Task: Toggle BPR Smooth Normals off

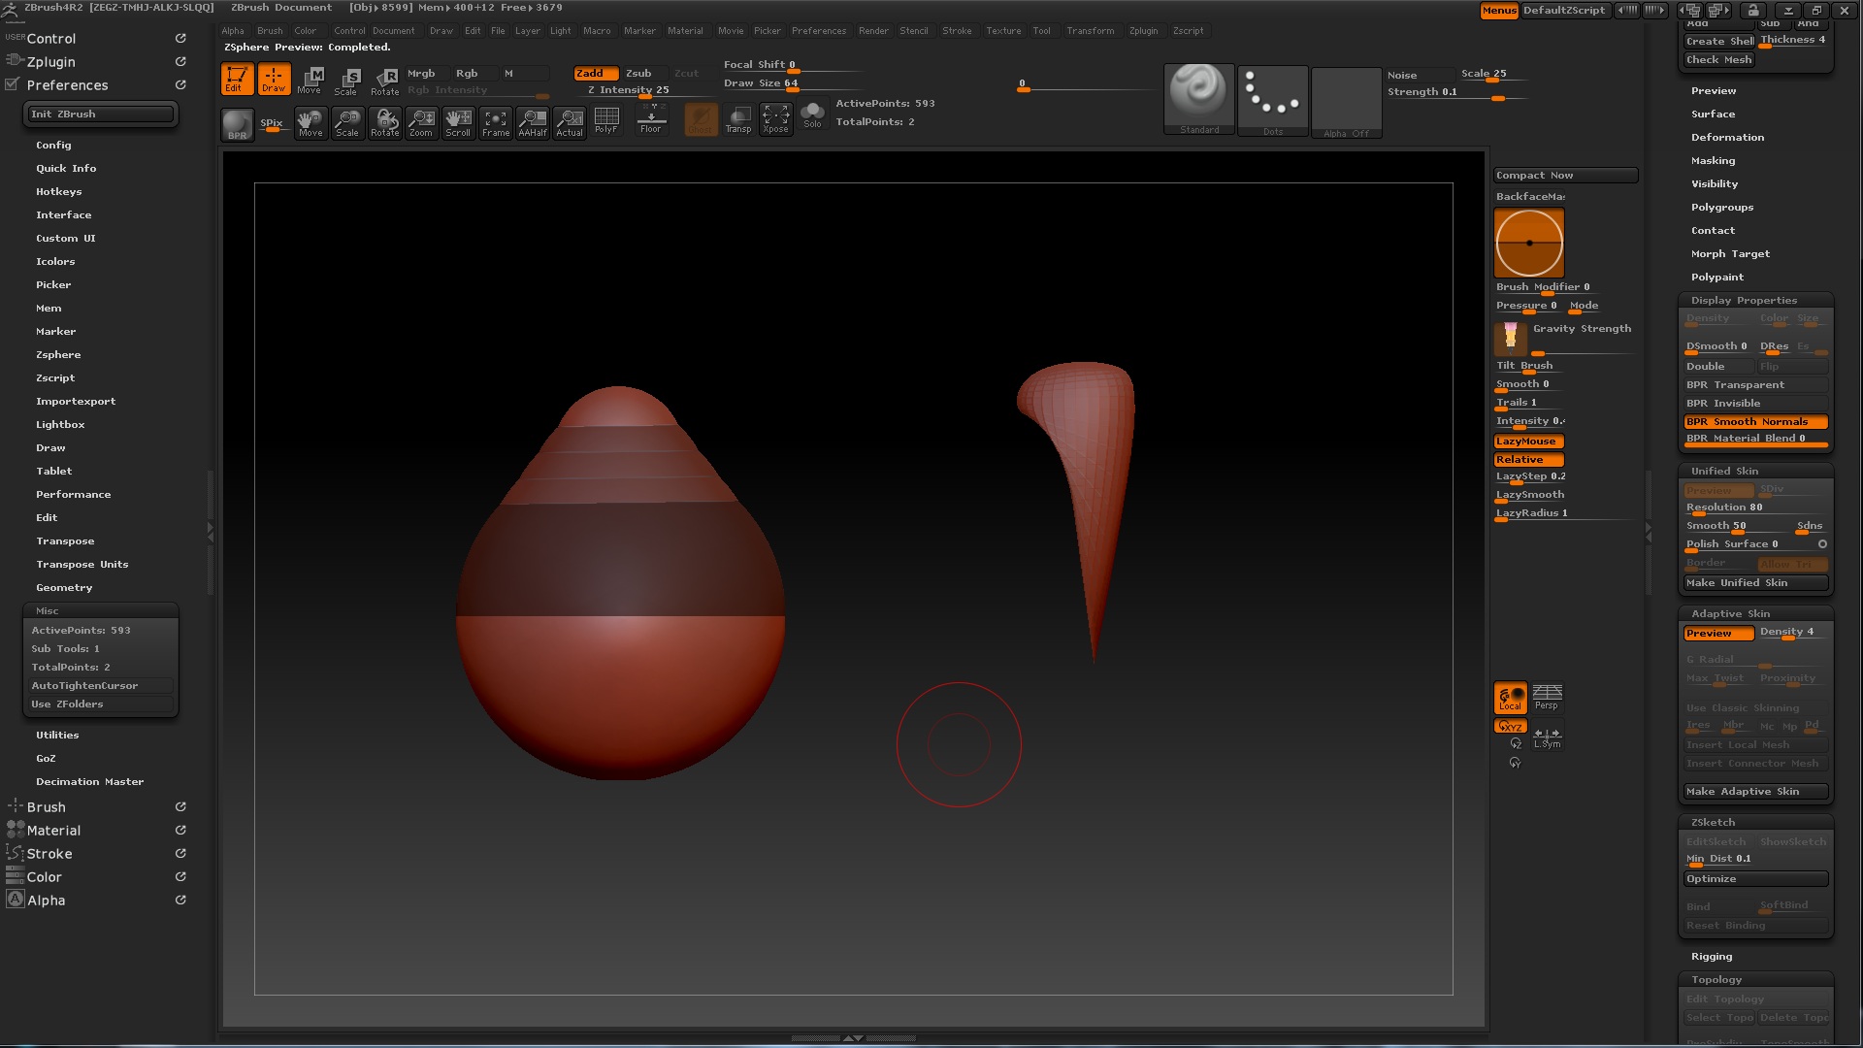Action: [x=1755, y=422]
